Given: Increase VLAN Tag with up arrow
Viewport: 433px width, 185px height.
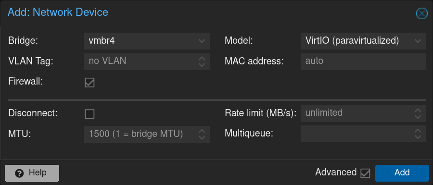Looking at the screenshot, I should pos(202,59).
